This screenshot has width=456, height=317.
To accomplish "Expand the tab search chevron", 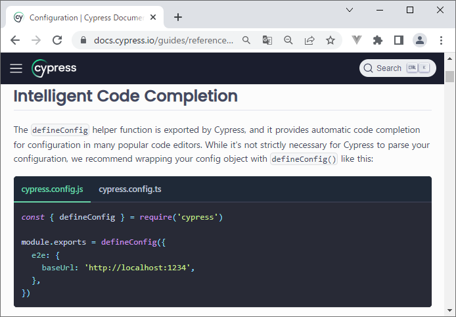I will 350,10.
